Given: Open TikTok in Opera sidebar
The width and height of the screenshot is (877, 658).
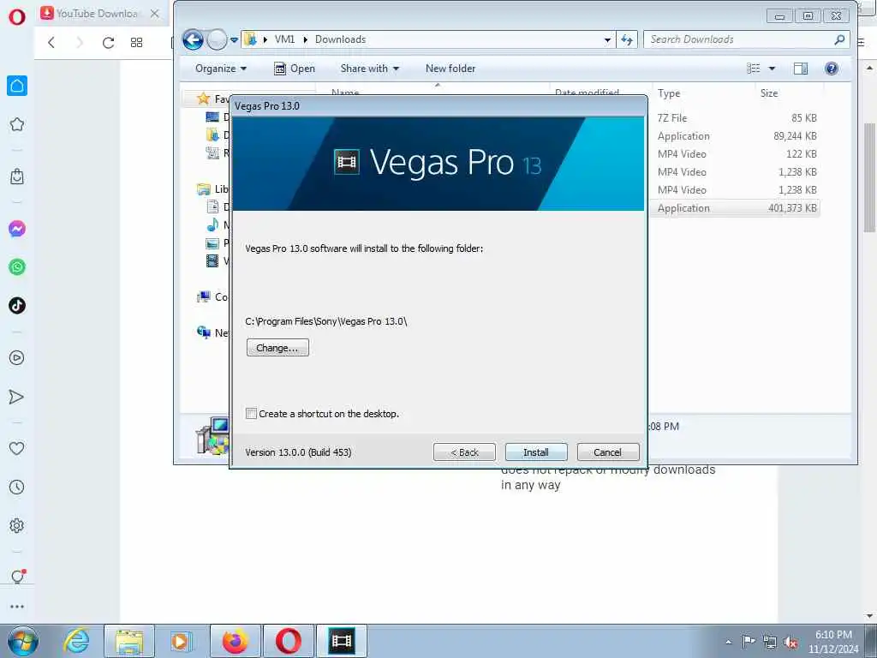Looking at the screenshot, I should pos(17,306).
